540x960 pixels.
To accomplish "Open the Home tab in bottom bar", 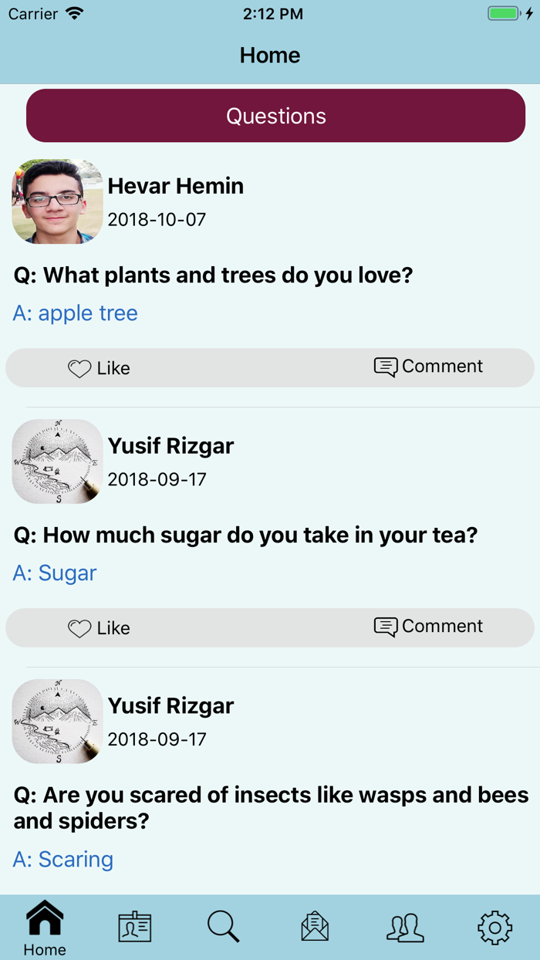I will click(45, 927).
